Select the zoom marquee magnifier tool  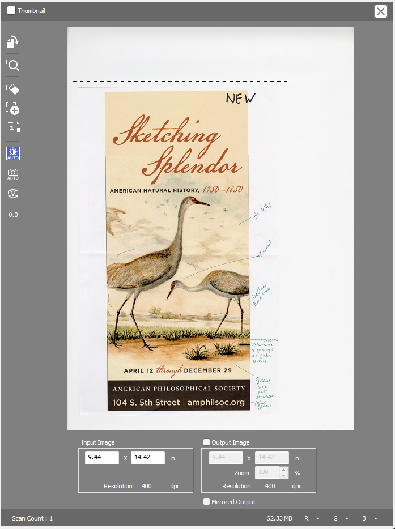tap(12, 64)
